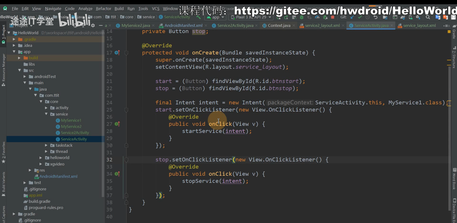Open the Profiler gauge icon
This screenshot has height=223, width=457.
[x=317, y=17]
